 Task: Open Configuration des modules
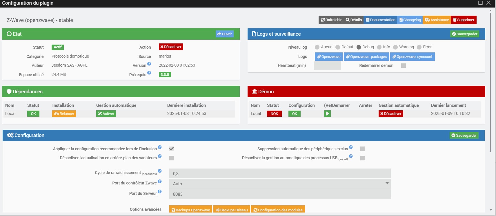tap(278, 210)
